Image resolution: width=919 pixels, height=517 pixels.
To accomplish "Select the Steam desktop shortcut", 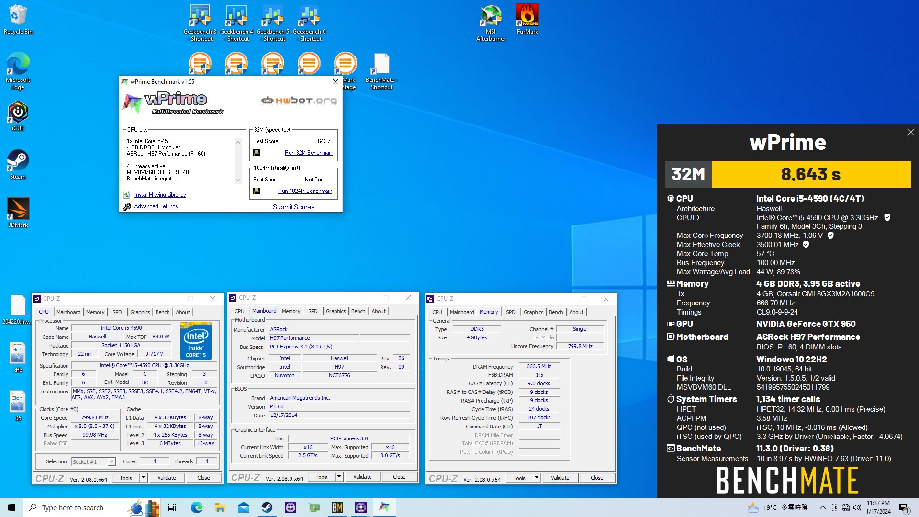I will pyautogui.click(x=18, y=164).
